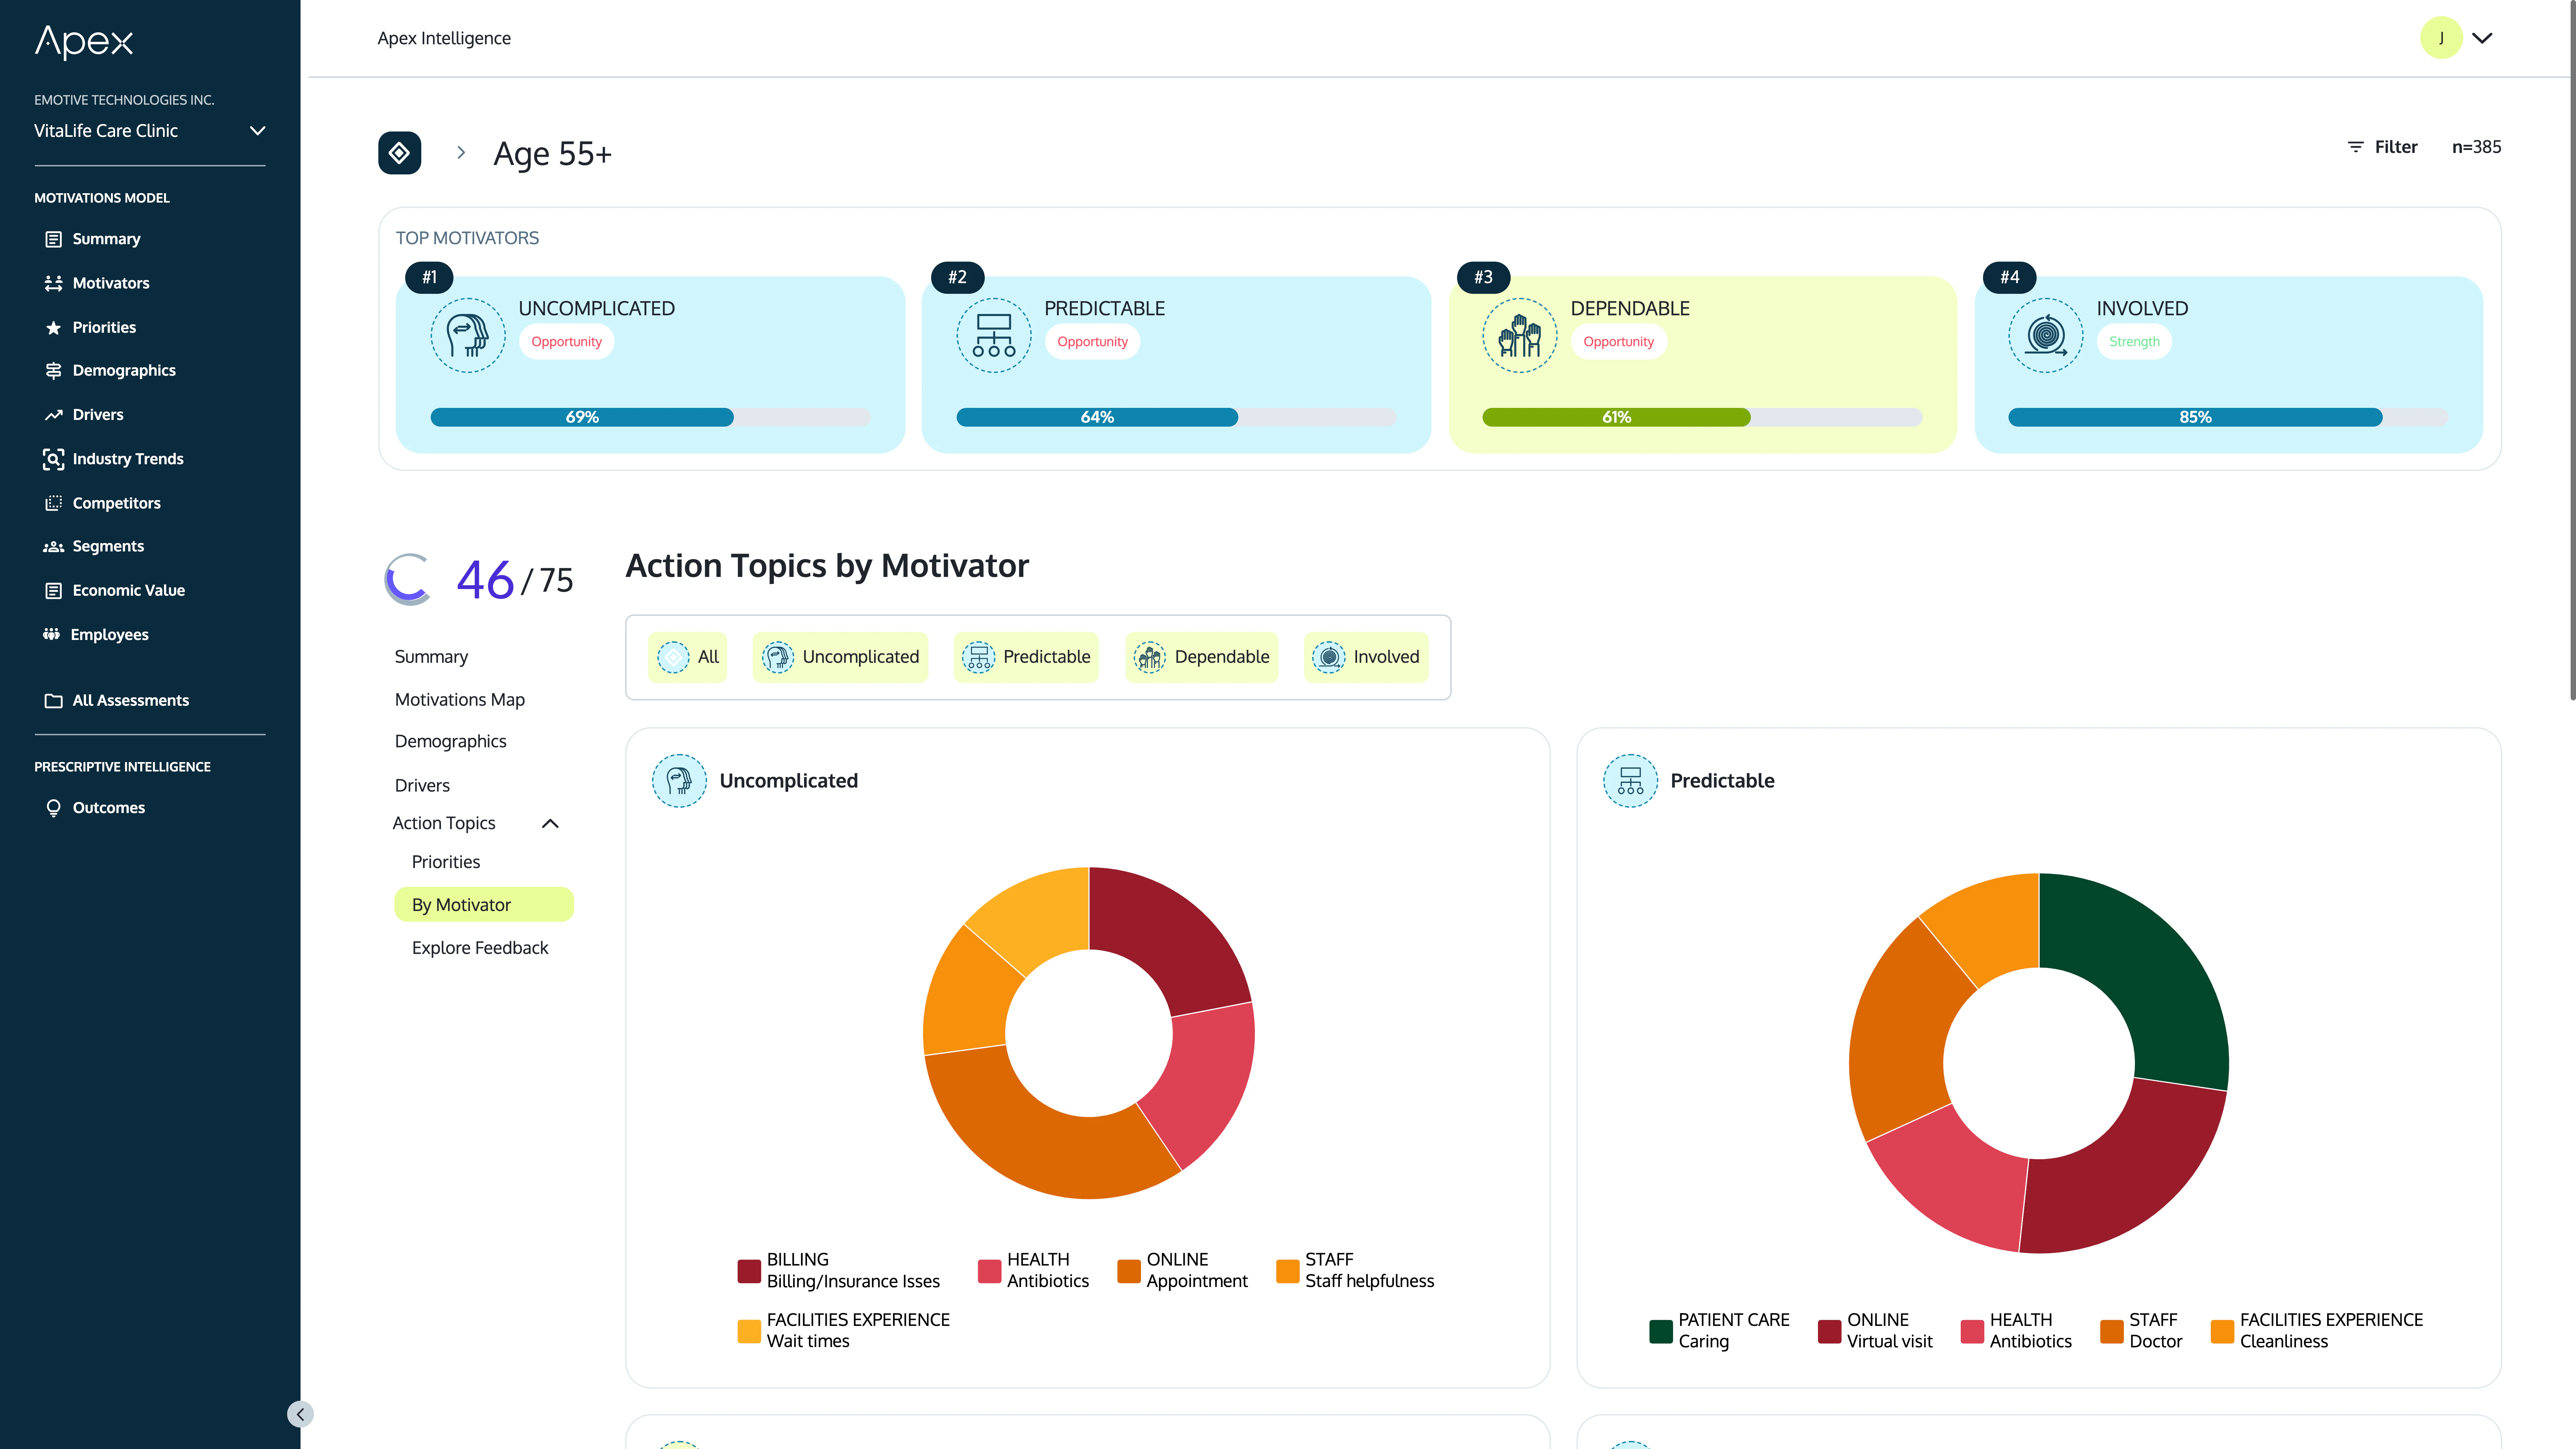
Task: Toggle the Dependable filter chip
Action: [x=1202, y=657]
